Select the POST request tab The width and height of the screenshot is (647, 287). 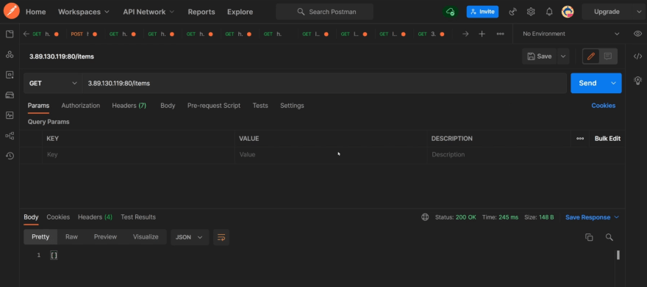(x=84, y=34)
